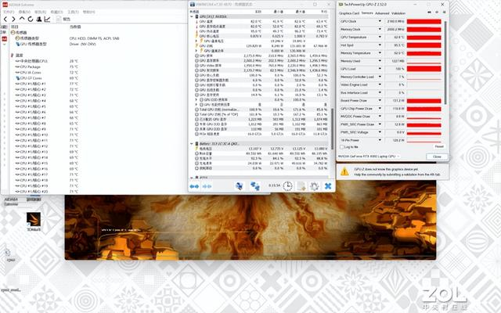Go forward in AIDA64 toolbar

(14, 19)
